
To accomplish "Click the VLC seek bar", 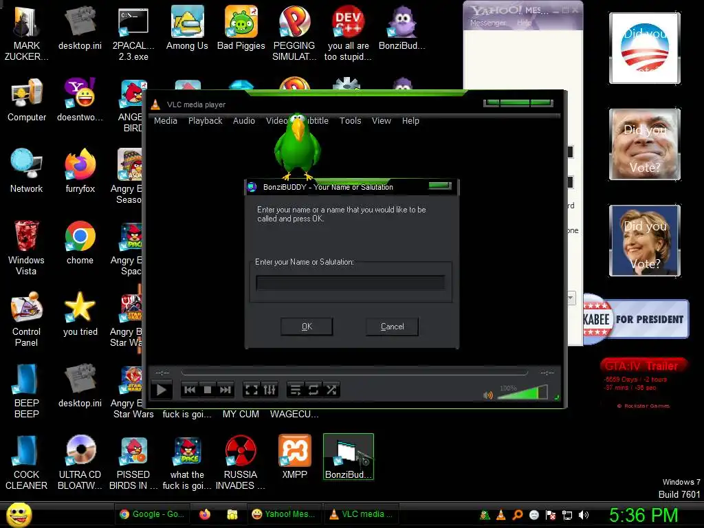I will pyautogui.click(x=355, y=373).
